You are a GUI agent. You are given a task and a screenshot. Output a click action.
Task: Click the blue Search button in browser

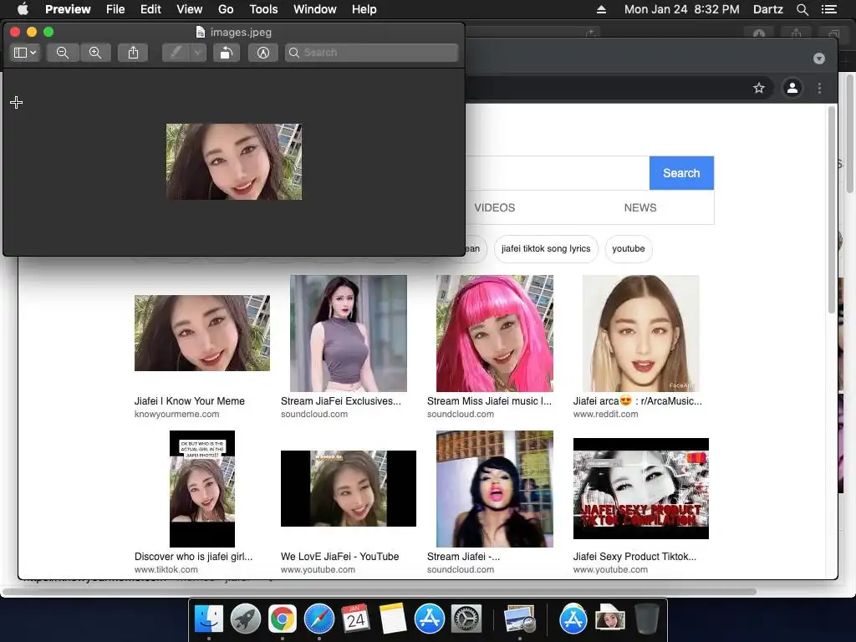click(681, 173)
